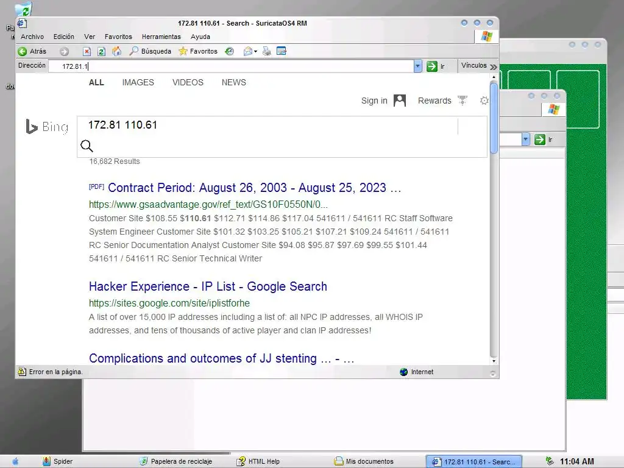Go back with the Atrás button
This screenshot has width=624, height=468.
point(32,51)
